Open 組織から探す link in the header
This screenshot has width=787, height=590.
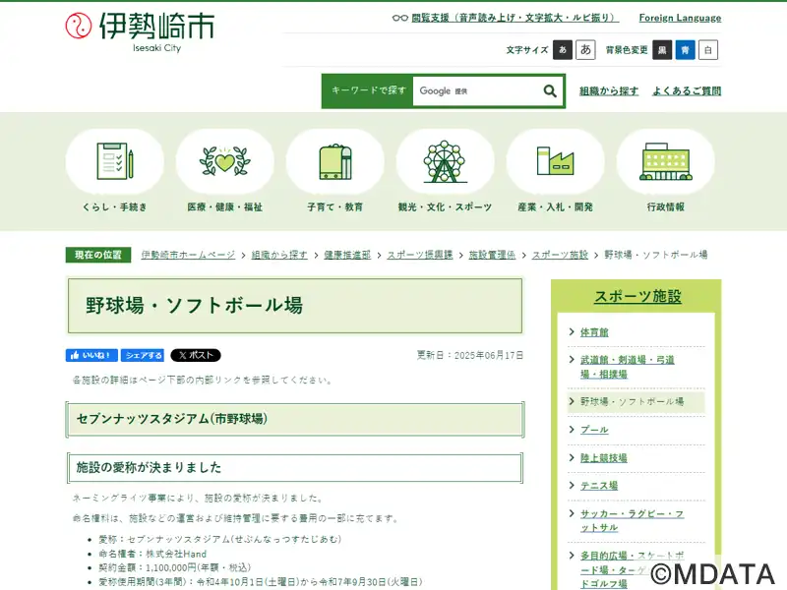609,90
